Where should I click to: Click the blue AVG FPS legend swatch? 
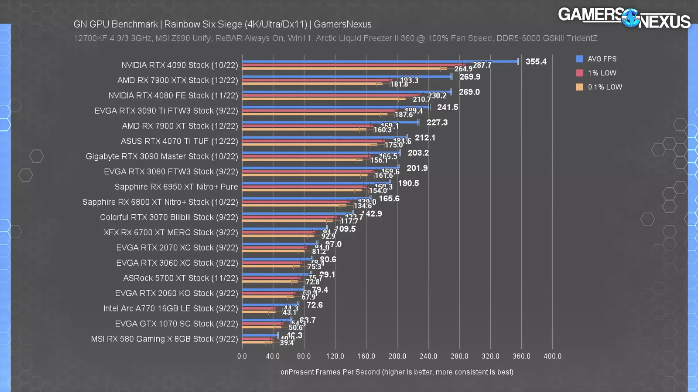[x=579, y=59]
